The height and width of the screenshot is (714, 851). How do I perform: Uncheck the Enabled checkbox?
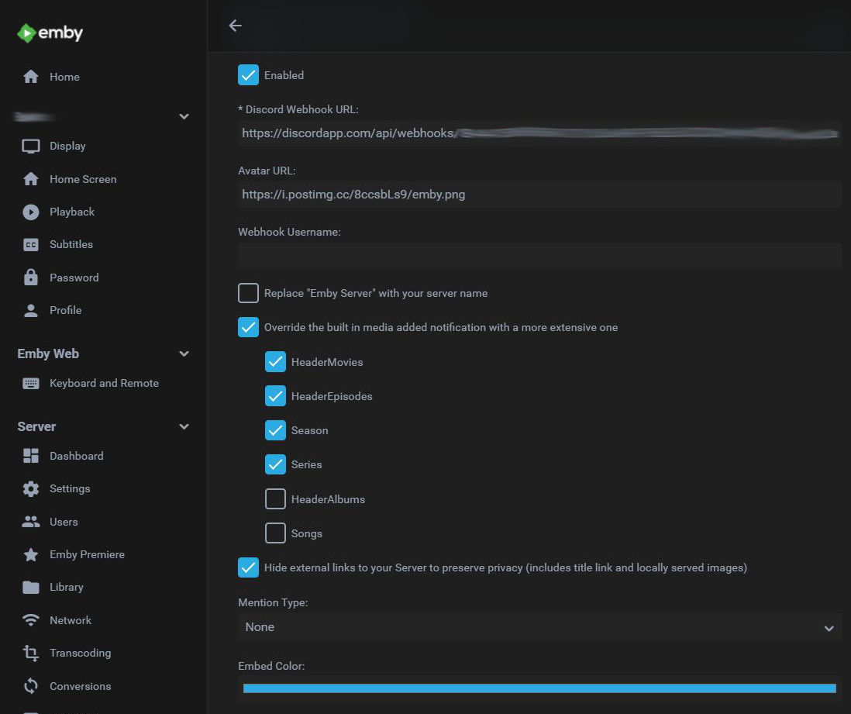[248, 75]
